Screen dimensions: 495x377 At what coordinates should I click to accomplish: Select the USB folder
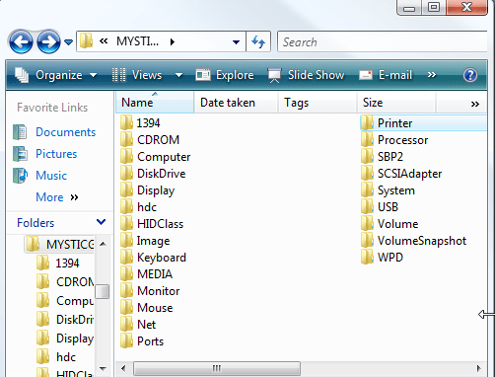point(380,207)
